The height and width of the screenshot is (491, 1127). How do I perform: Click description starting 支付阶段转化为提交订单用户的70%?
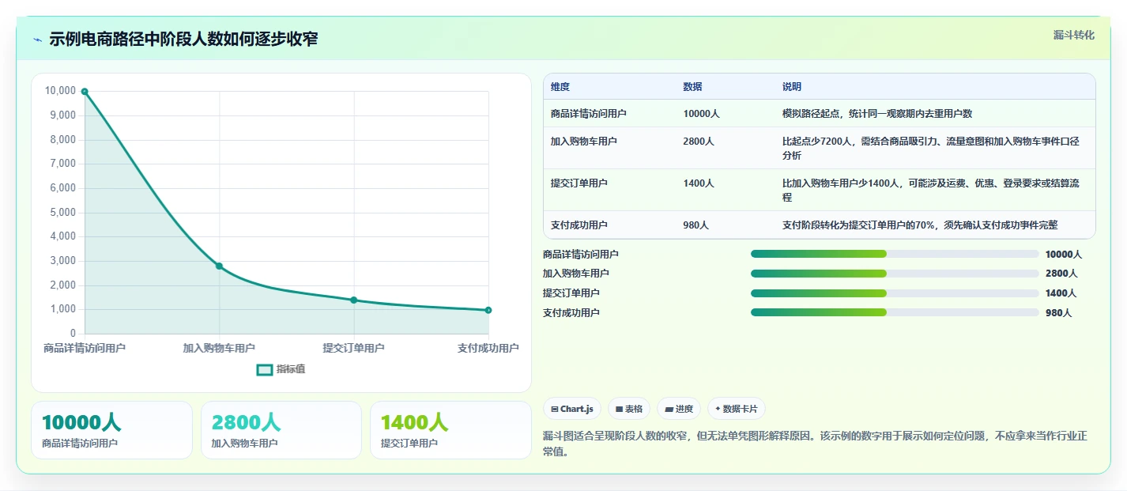tap(920, 225)
